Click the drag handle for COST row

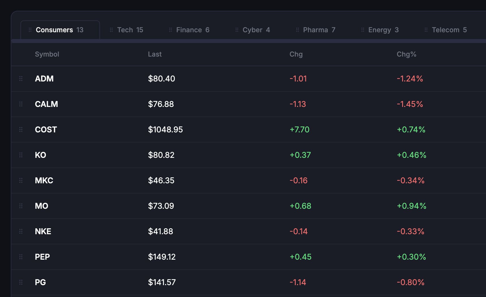point(21,130)
